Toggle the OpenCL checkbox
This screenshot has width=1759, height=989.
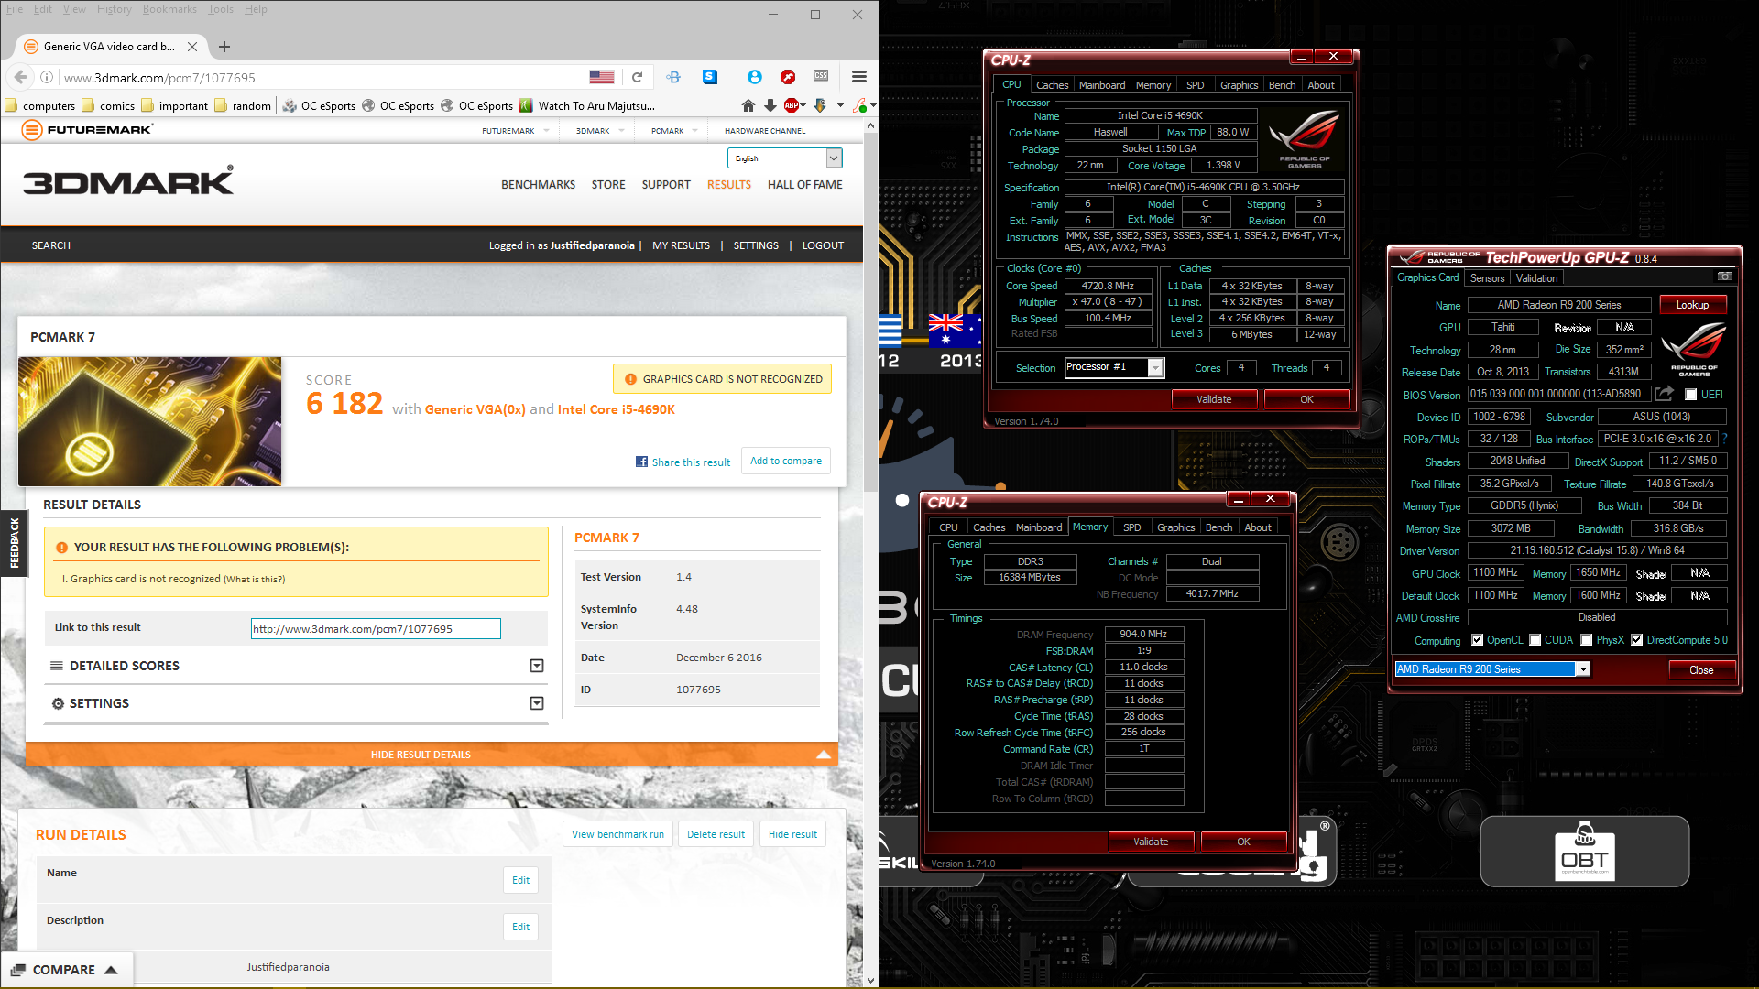point(1477,640)
